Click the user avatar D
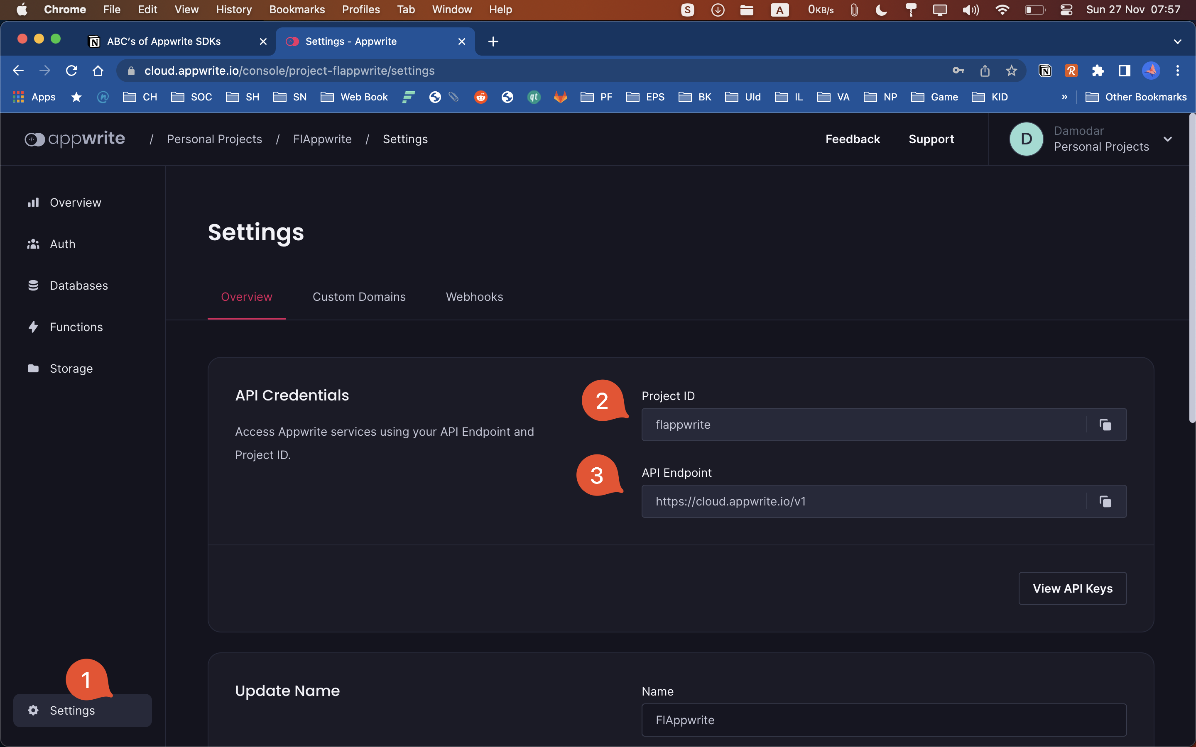Viewport: 1196px width, 747px height. click(1026, 139)
